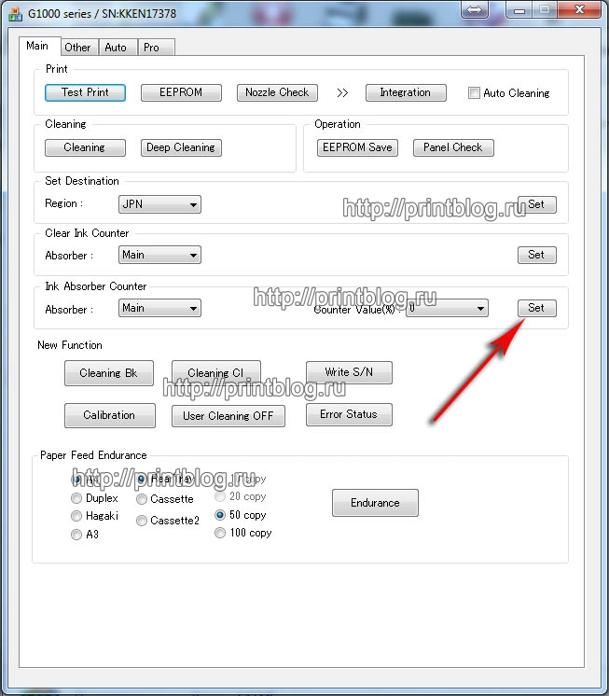This screenshot has height=696, width=609.
Task: Select the Cassette2 radio option
Action: pyautogui.click(x=142, y=521)
